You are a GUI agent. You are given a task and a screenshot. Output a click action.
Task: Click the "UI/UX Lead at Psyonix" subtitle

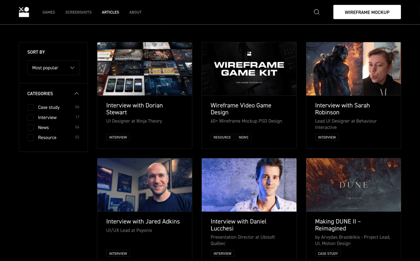[129, 230]
